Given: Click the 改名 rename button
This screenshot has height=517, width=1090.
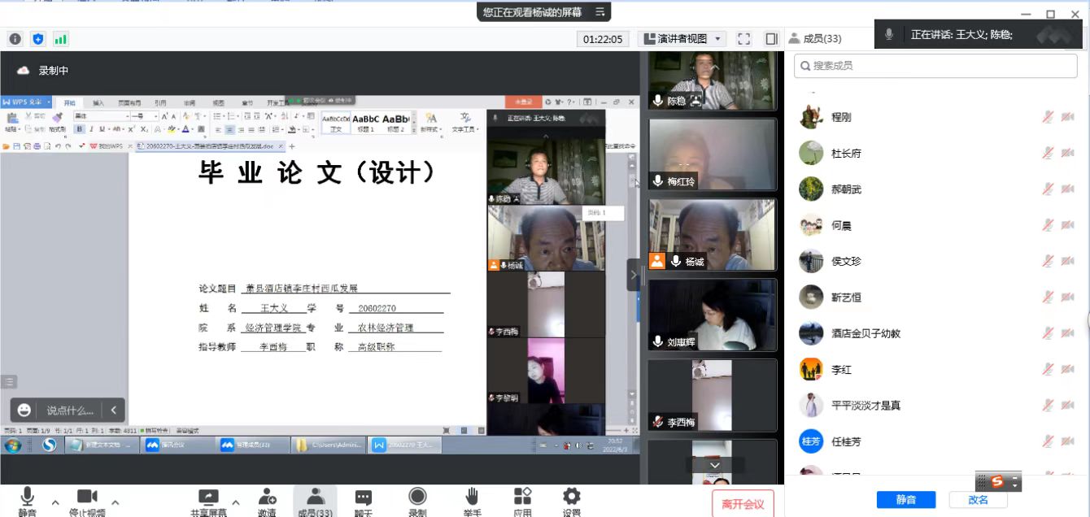Looking at the screenshot, I should tap(979, 500).
